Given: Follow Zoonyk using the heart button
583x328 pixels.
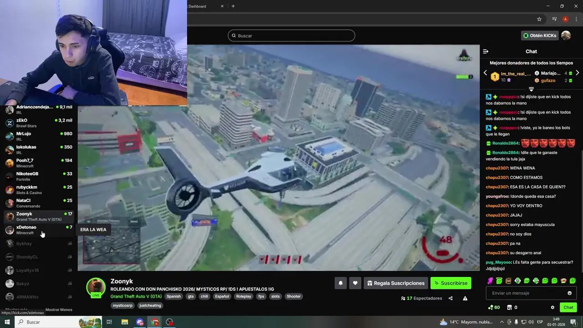Looking at the screenshot, I should coord(355,283).
